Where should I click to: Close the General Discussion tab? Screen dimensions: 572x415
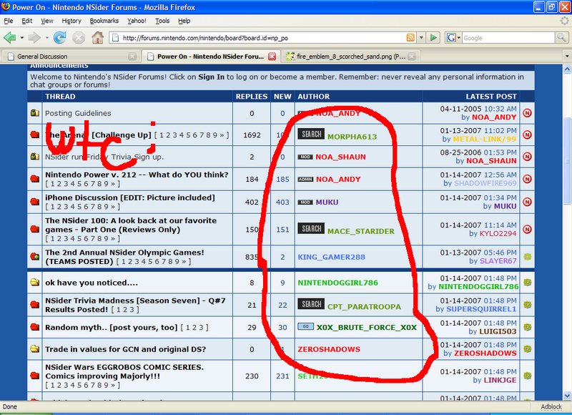click(132, 57)
